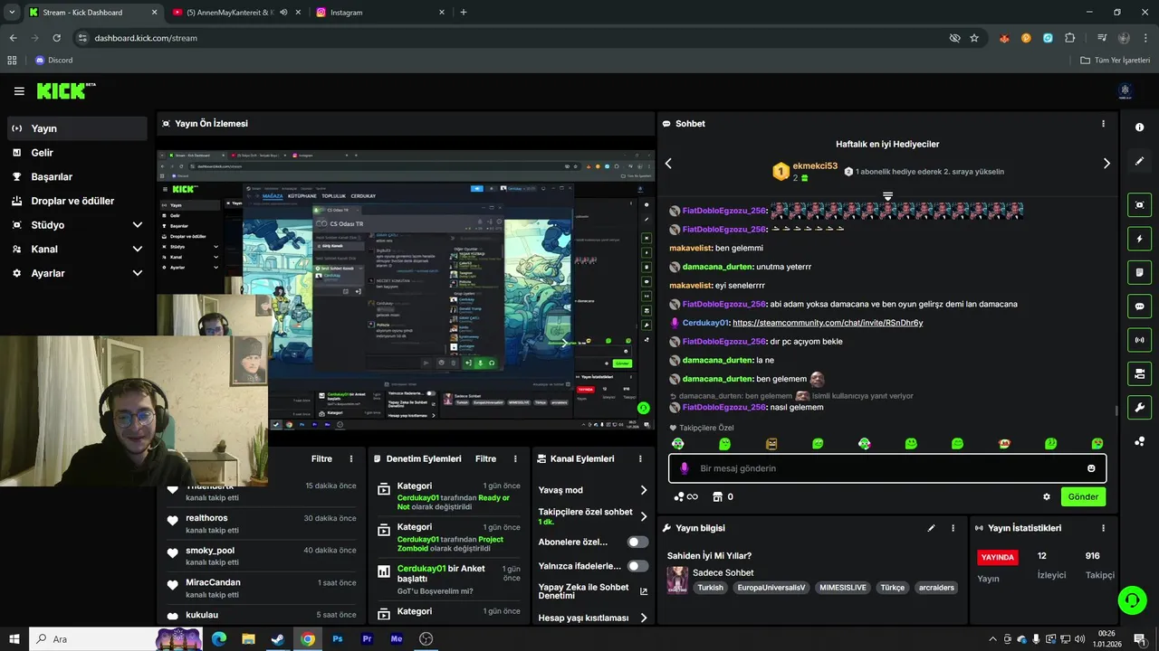Open the hamburger menu beside the Kick logo
1159x651 pixels.
tap(19, 91)
